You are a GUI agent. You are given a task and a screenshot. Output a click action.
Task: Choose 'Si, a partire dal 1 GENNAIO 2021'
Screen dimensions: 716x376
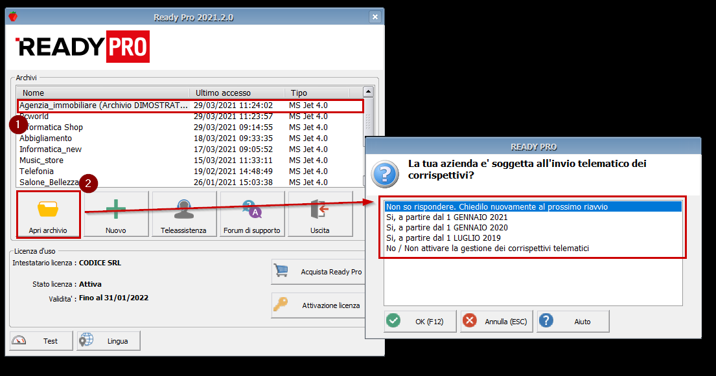click(533, 217)
